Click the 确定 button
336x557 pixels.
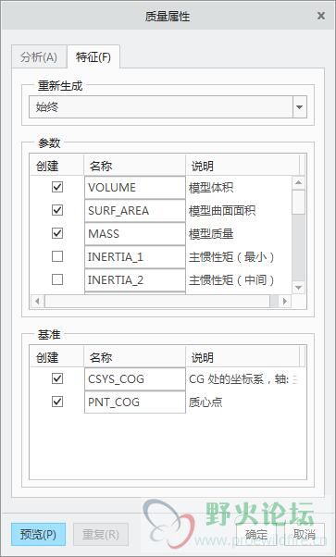click(x=256, y=534)
